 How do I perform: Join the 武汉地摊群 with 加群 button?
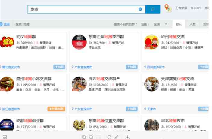[x=59, y=67]
